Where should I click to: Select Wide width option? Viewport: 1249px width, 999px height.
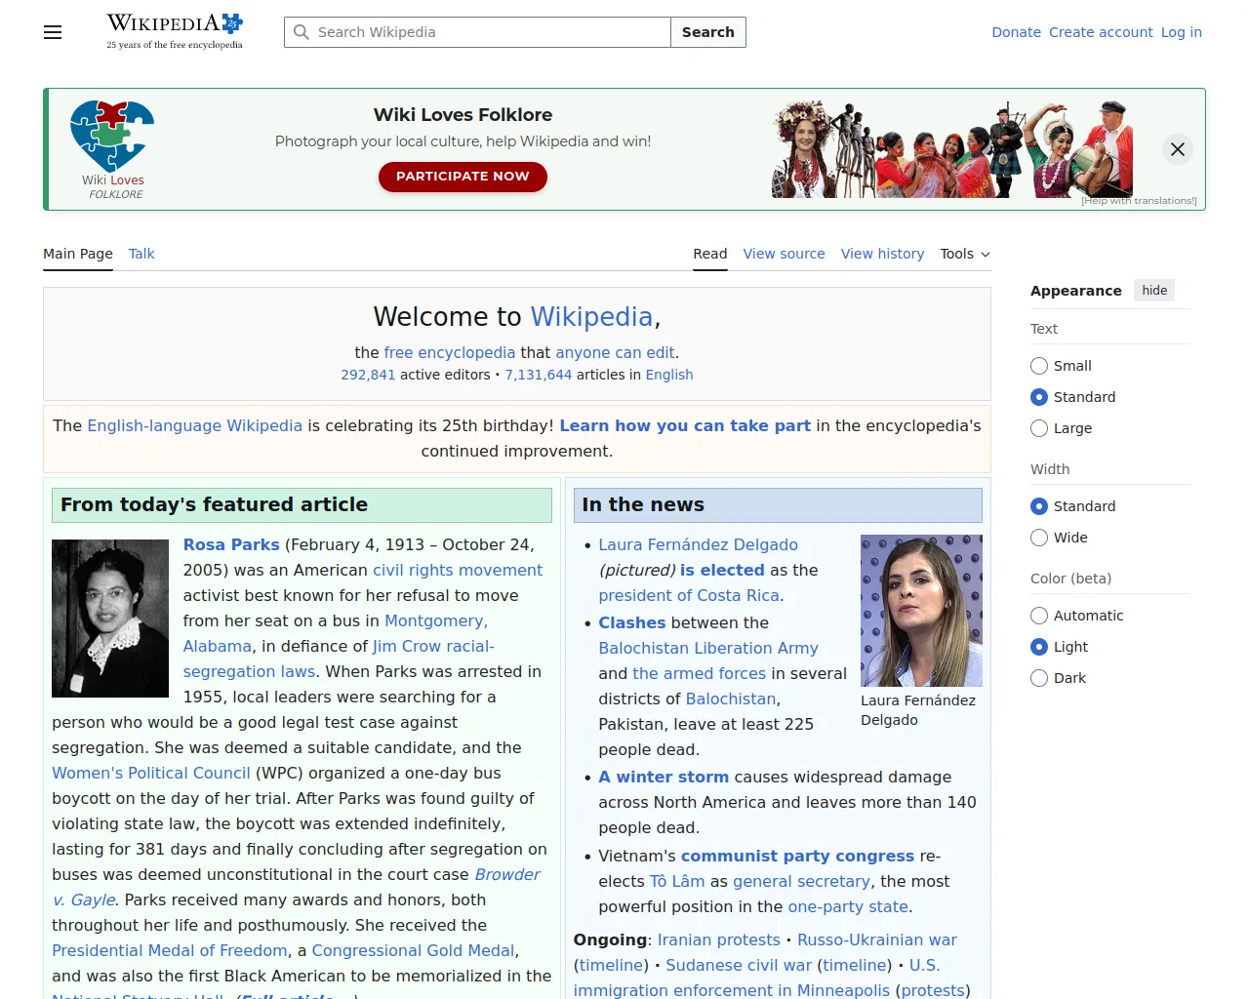[x=1039, y=538]
